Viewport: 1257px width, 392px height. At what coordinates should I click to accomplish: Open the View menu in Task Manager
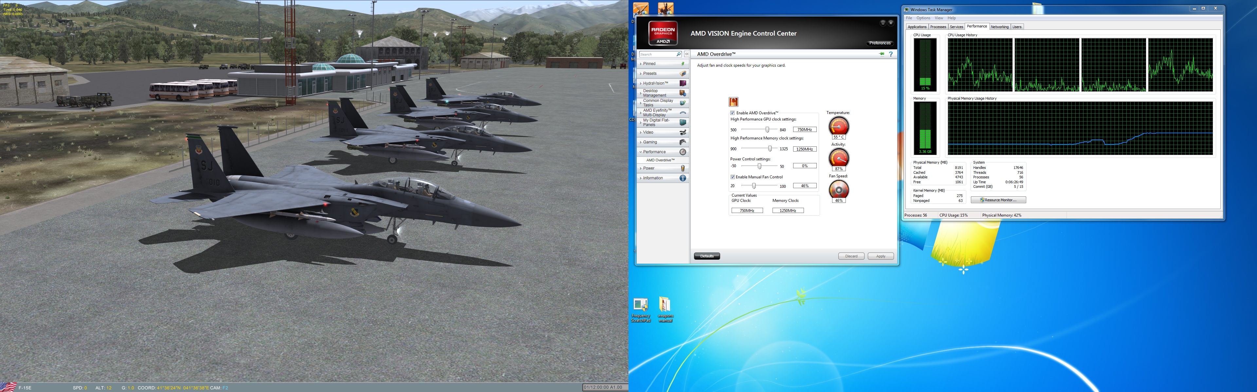click(939, 18)
